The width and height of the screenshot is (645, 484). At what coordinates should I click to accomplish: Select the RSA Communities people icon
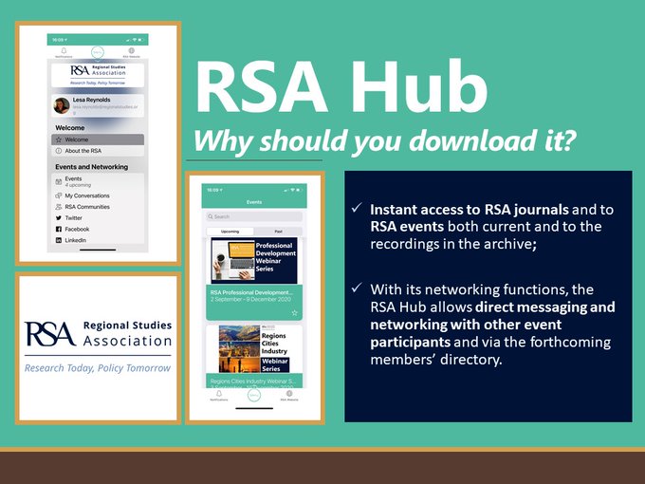59,207
